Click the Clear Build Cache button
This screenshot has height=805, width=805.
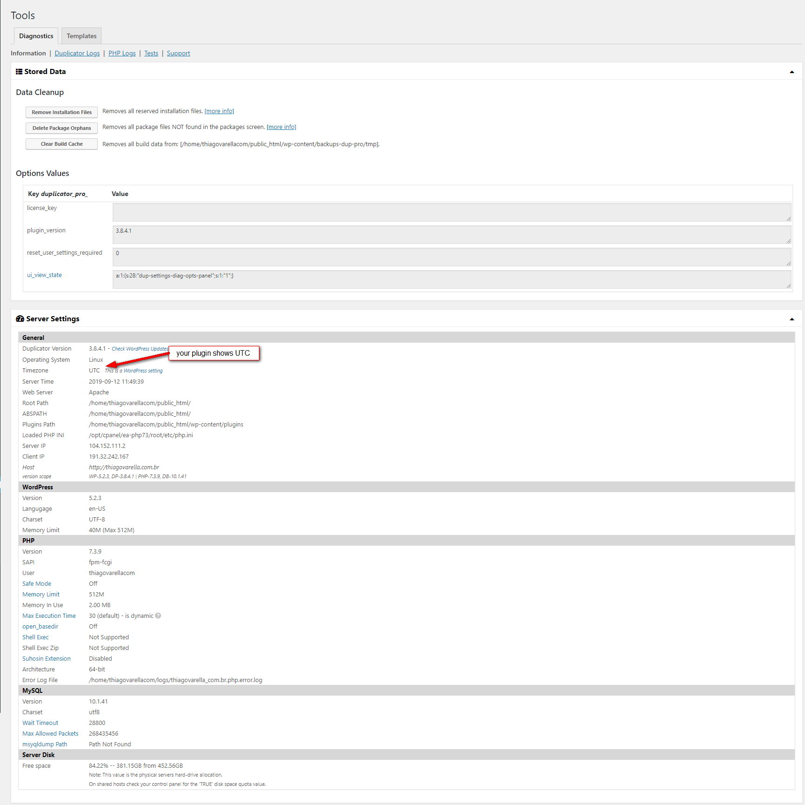[x=62, y=144]
